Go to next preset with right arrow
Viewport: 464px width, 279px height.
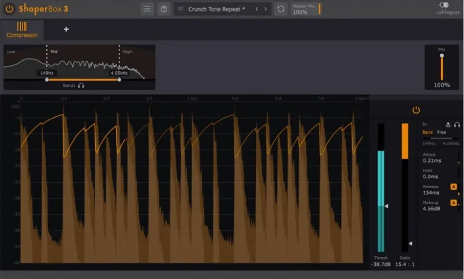pyautogui.click(x=265, y=9)
